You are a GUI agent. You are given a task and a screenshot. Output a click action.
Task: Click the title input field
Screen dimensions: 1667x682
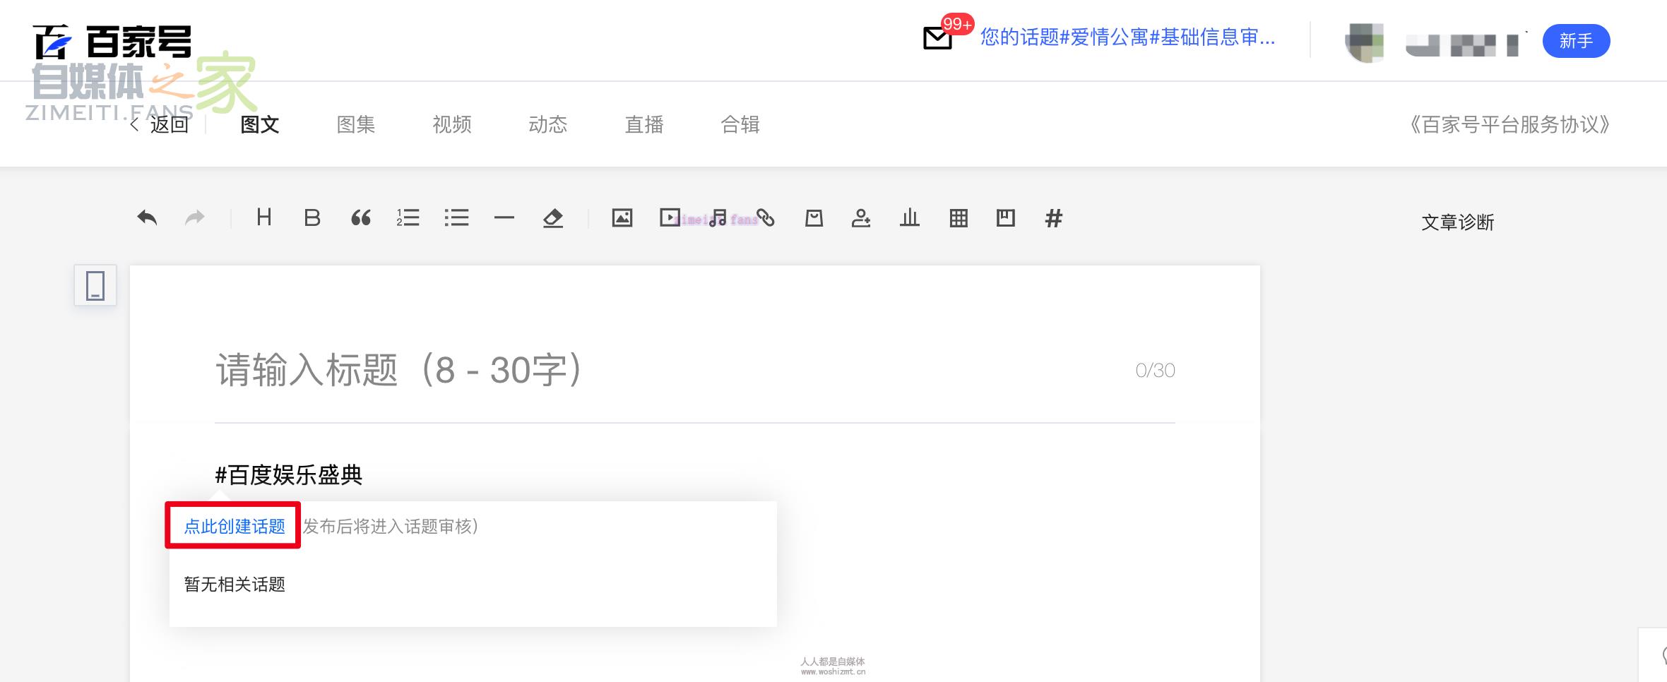point(636,371)
